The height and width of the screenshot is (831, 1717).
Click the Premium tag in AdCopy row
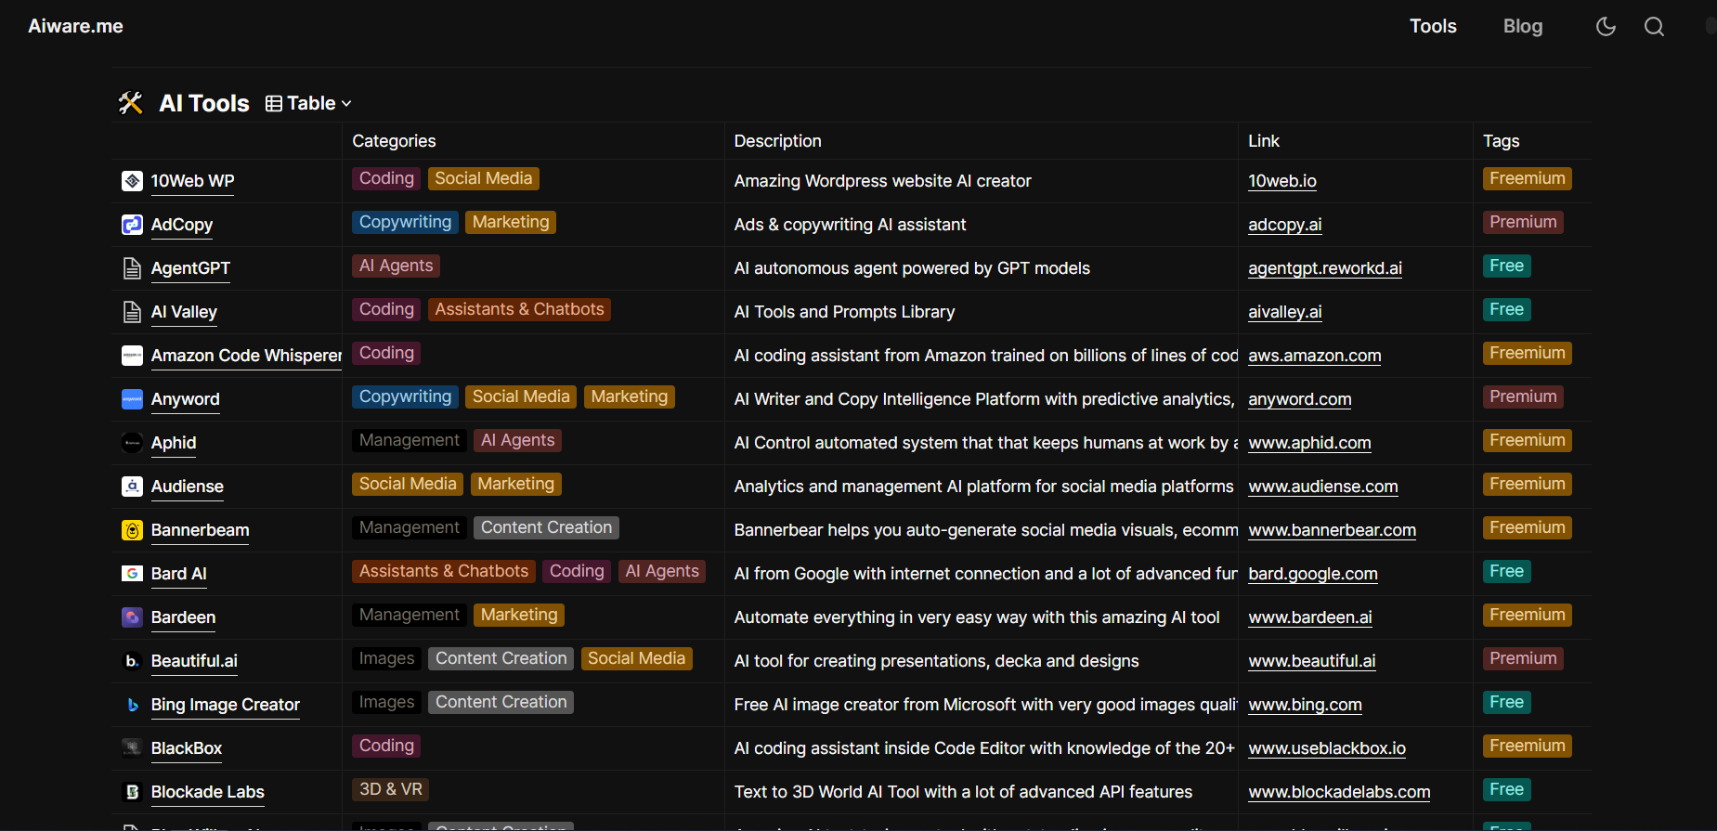1523,222
